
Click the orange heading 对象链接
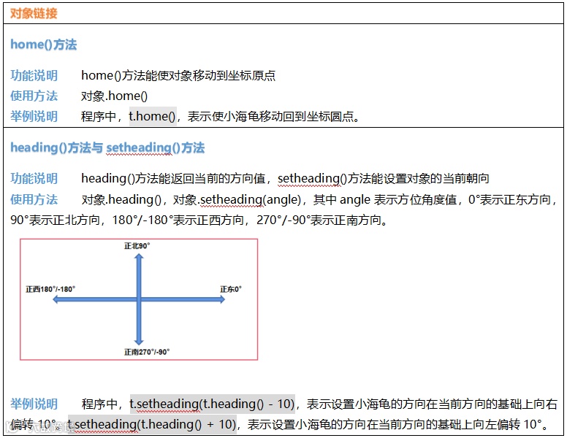(x=34, y=14)
